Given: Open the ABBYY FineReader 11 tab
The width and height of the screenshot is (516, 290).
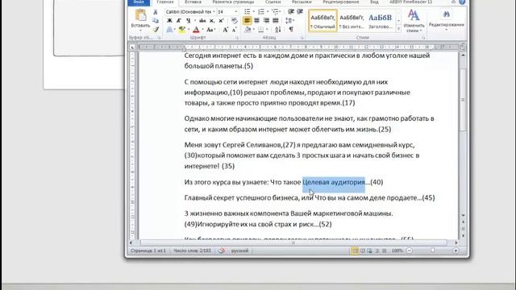Looking at the screenshot, I should (x=410, y=2).
